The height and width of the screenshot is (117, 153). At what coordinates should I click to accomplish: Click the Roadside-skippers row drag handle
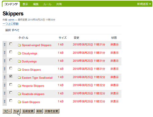[5, 93]
